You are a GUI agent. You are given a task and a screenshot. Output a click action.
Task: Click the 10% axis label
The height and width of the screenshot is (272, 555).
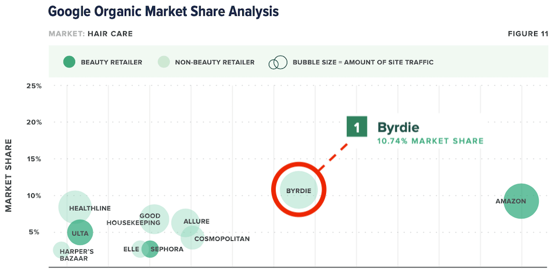(34, 196)
